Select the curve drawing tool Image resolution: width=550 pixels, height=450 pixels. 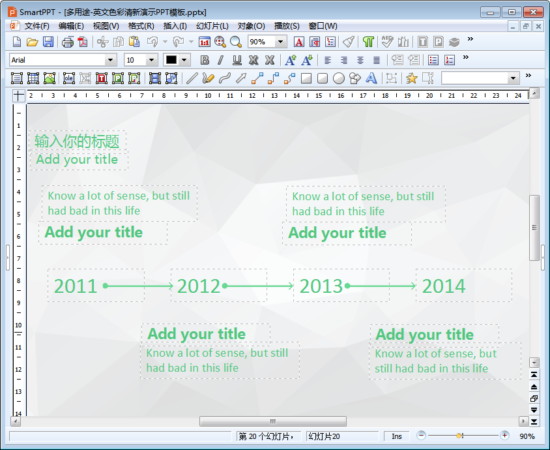coord(224,78)
